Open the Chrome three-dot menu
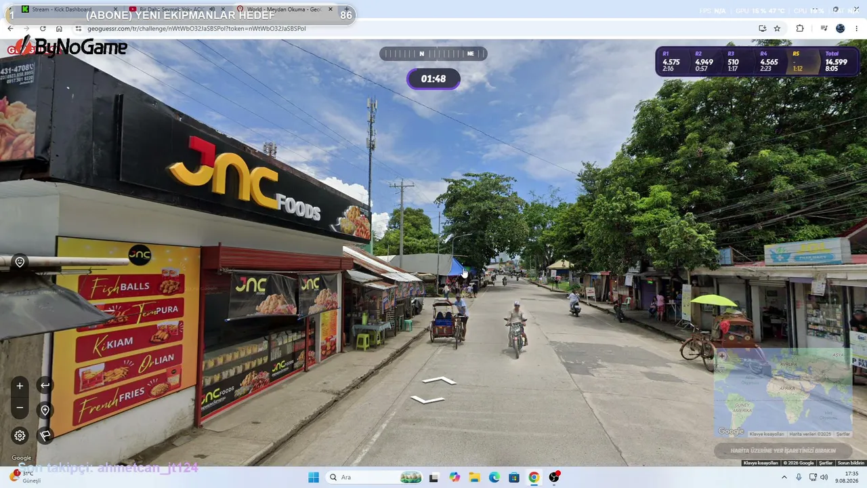Screen dimensions: 867x488 tap(857, 28)
